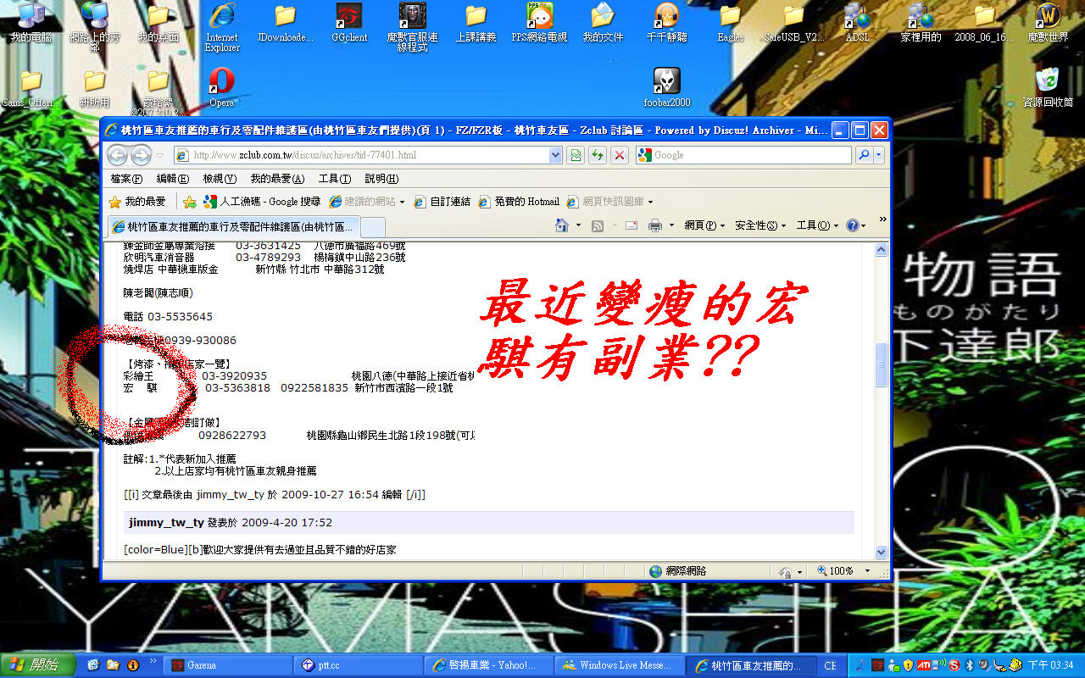
Task: Select the 桃竹區車友推薦的車行 browser tab
Action: click(x=234, y=227)
